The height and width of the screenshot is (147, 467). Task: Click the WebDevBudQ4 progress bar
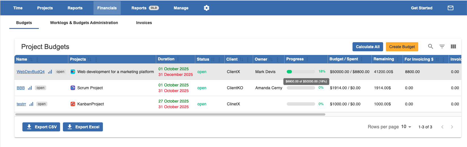[x=301, y=72]
